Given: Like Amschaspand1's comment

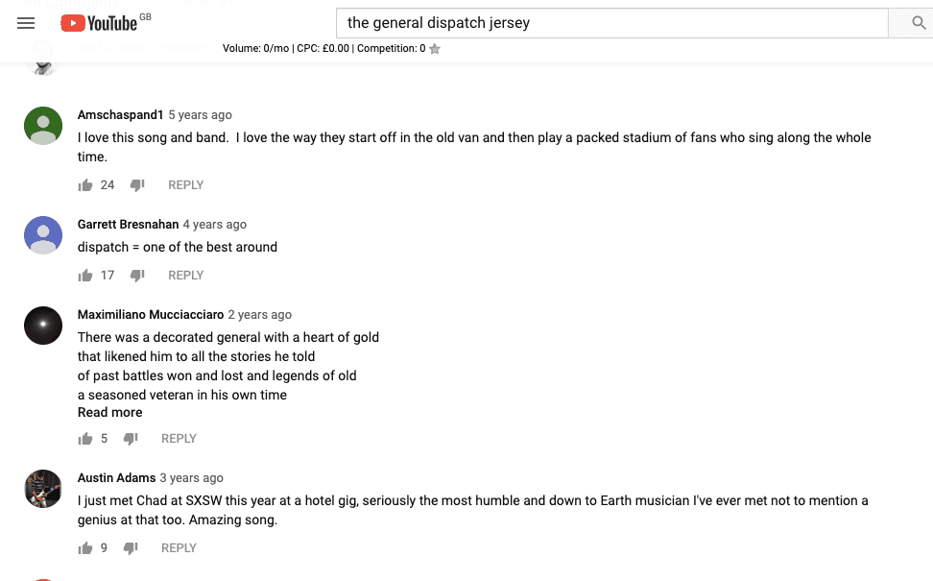Looking at the screenshot, I should (x=85, y=185).
